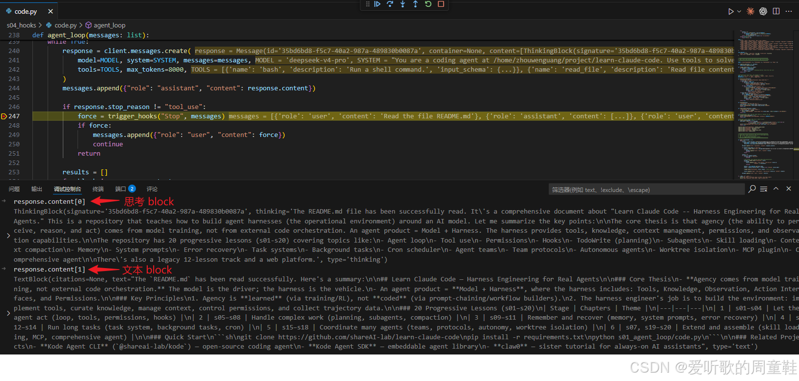Open the editor More Actions menu
This screenshot has width=799, height=381.
pos(789,11)
